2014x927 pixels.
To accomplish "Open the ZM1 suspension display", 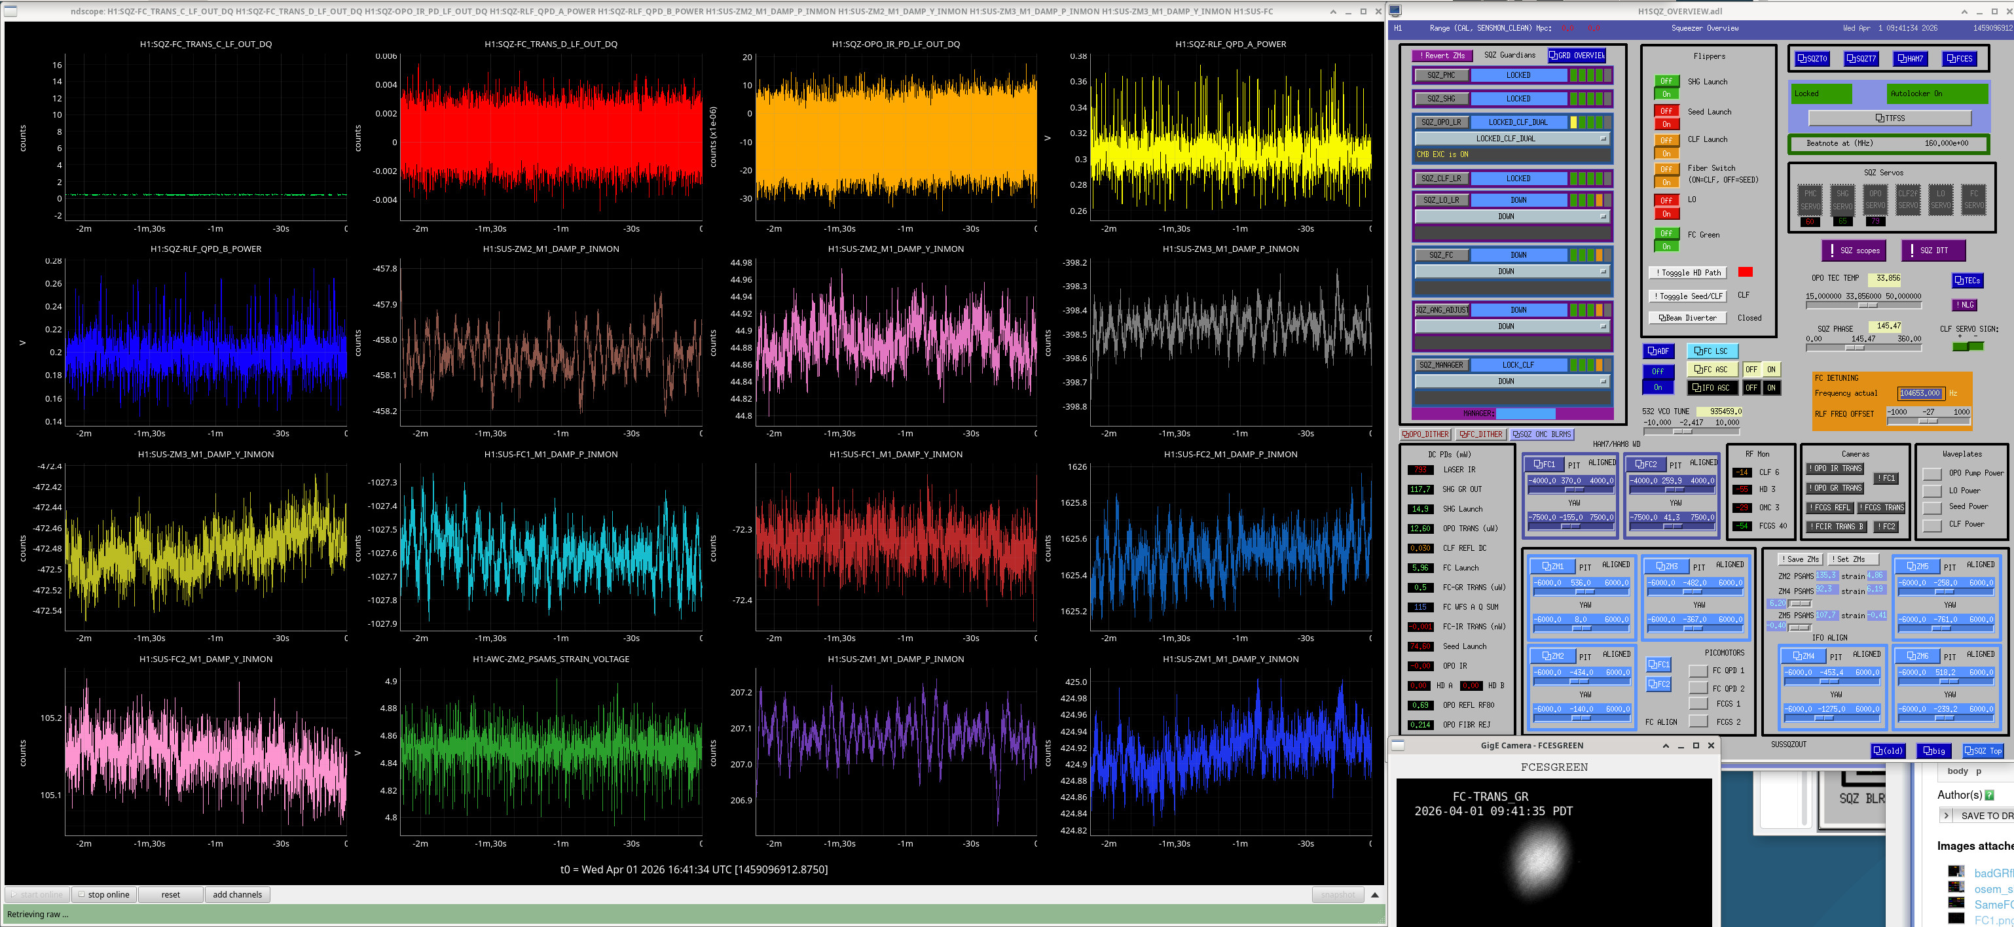I will coord(1552,566).
